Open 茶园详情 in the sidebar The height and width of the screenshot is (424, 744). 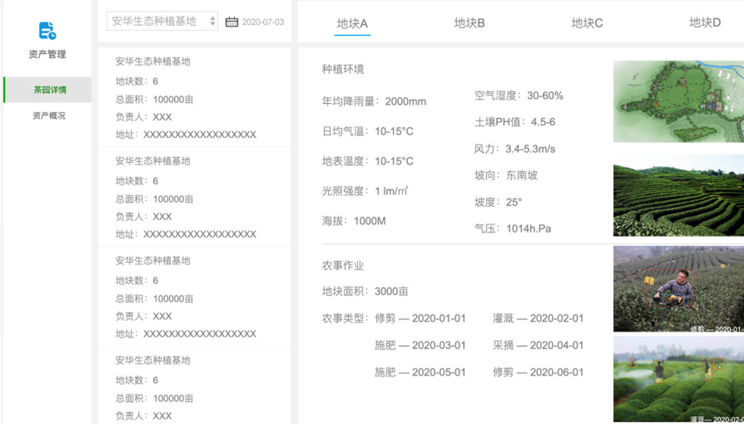(x=49, y=90)
